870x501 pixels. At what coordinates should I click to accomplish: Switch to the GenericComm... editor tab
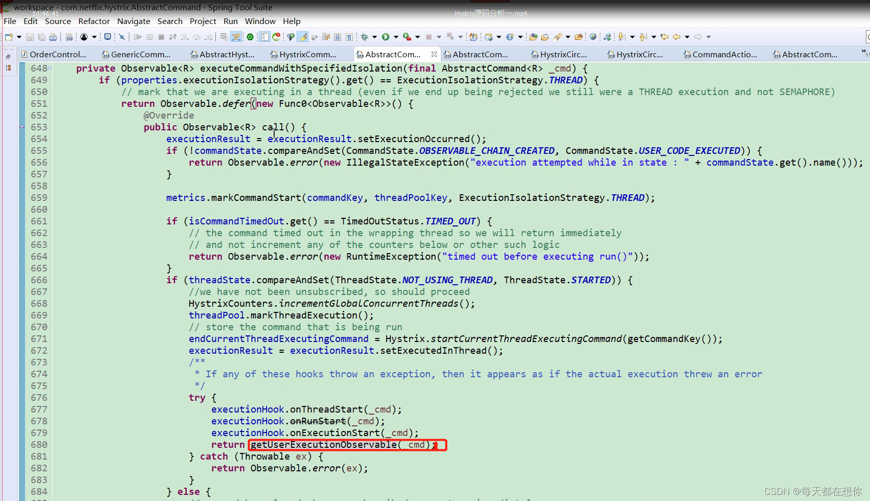(136, 54)
